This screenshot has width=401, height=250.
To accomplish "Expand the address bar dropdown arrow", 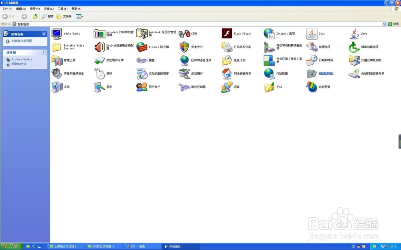I will click(384, 24).
